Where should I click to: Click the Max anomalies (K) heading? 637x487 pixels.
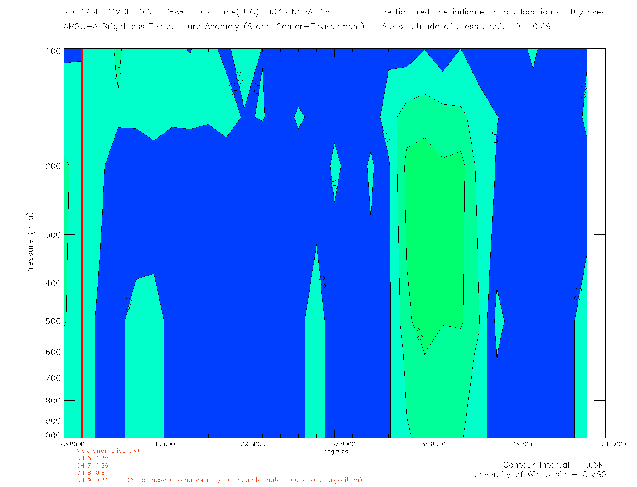[108, 451]
